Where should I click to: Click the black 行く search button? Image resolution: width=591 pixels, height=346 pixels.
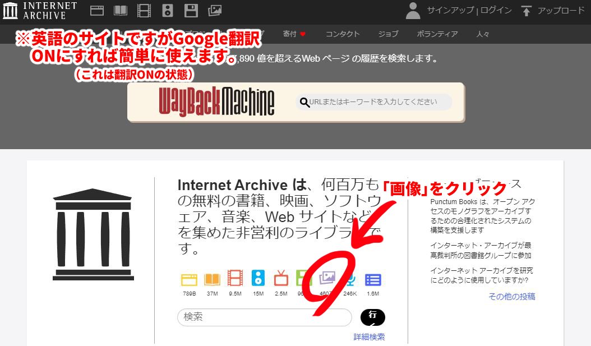[x=373, y=317]
